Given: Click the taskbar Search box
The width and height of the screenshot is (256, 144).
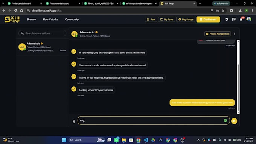Looking at the screenshot, I should click(x=87, y=140).
